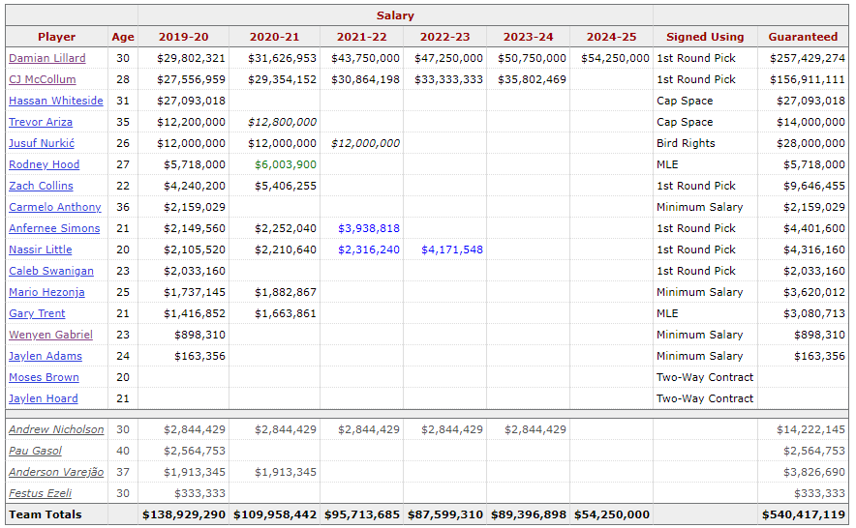Open Carmelo Anthony player link
This screenshot has height=528, width=856.
pyautogui.click(x=54, y=207)
